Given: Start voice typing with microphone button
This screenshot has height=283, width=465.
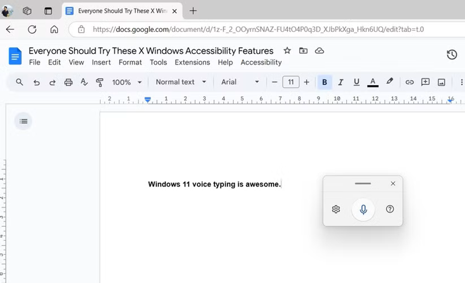Looking at the screenshot, I should [x=363, y=209].
